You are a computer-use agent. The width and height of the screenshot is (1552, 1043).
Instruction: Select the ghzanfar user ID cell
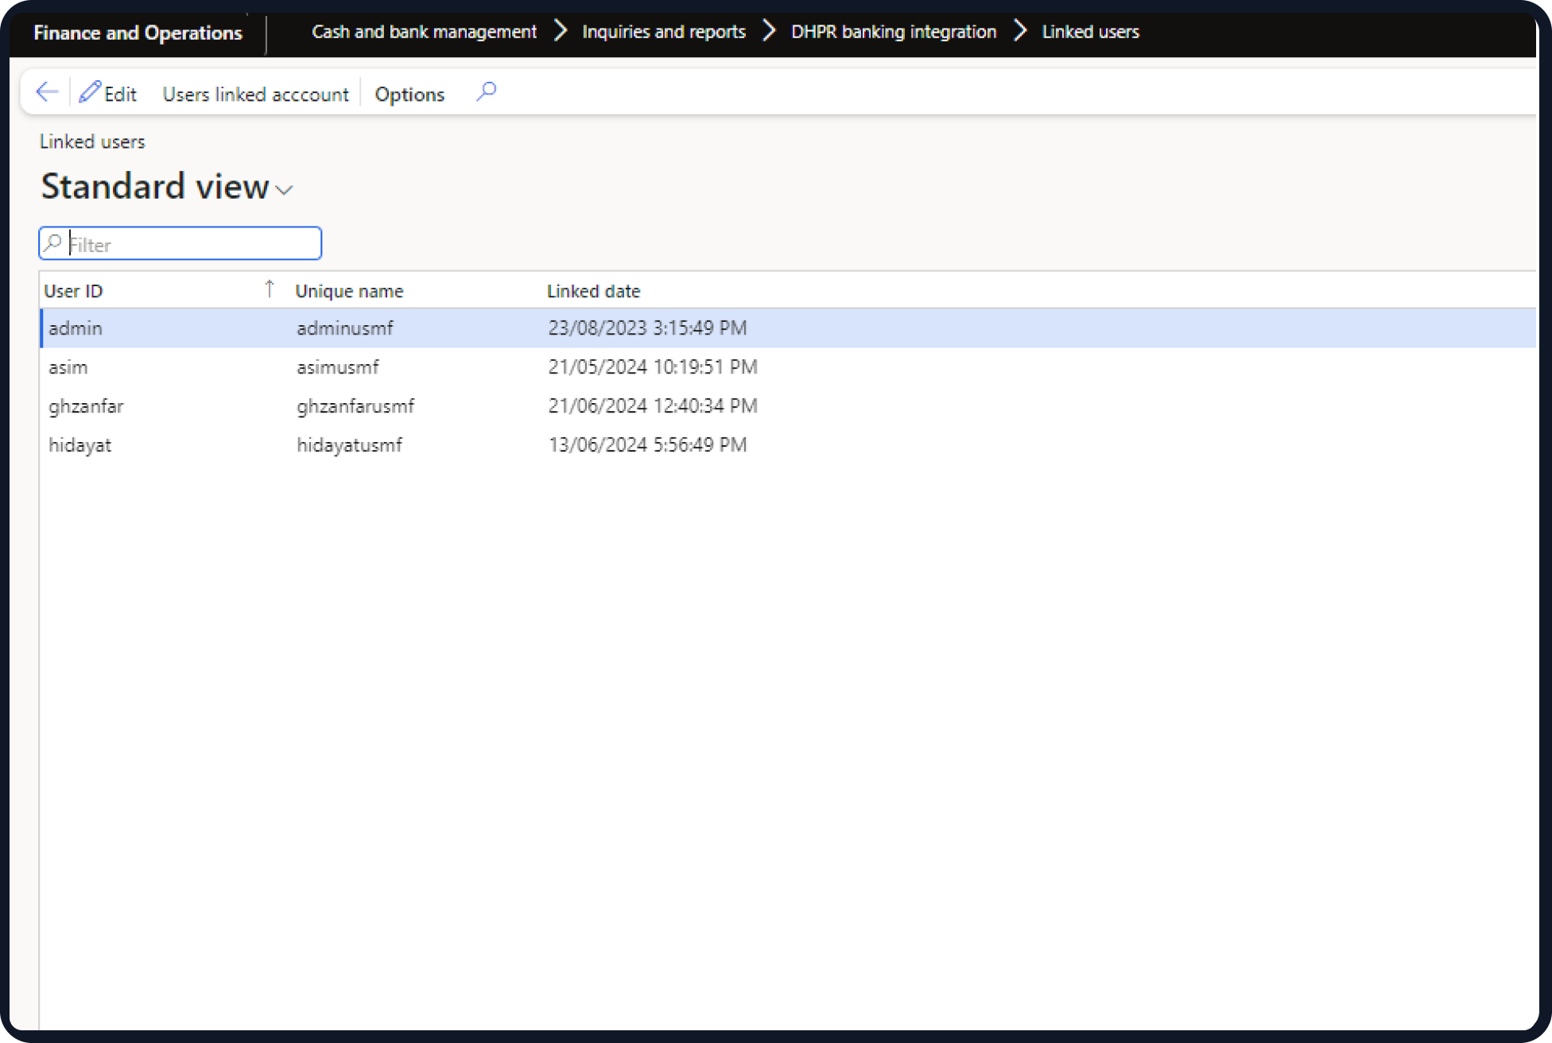click(86, 406)
